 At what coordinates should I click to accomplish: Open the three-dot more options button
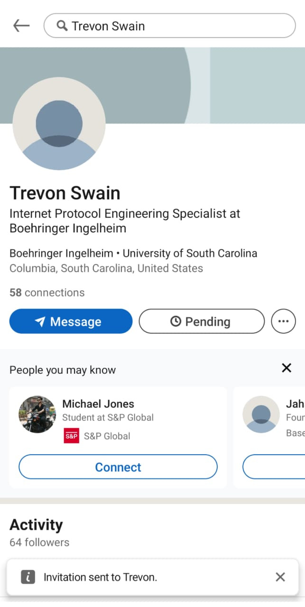[x=283, y=321]
